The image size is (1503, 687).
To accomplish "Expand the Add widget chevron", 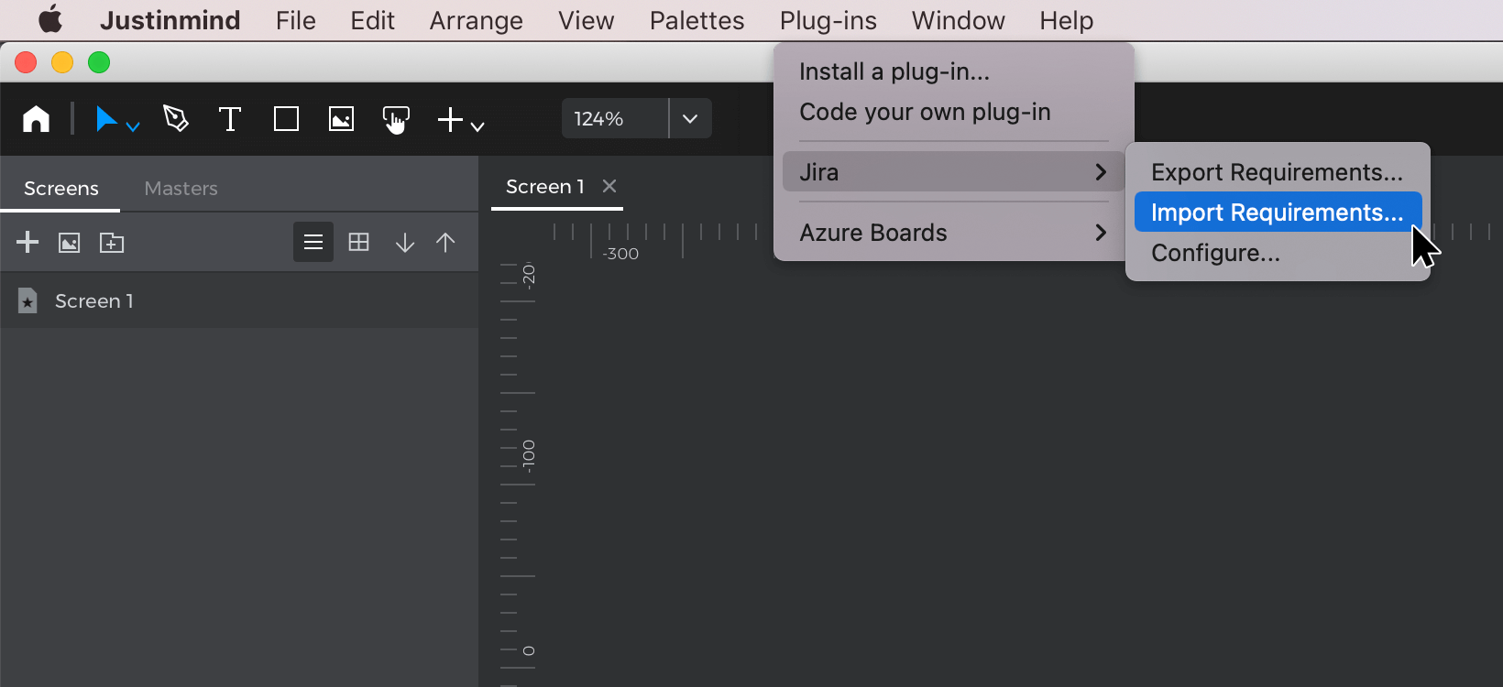I will pos(477,126).
